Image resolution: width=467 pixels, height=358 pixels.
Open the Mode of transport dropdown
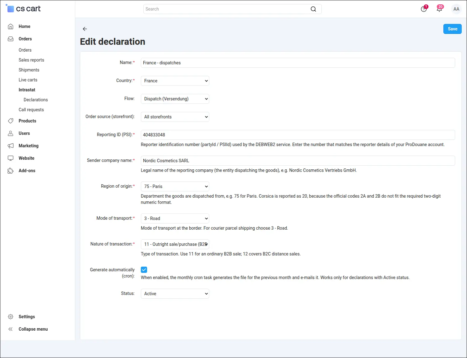[175, 218]
